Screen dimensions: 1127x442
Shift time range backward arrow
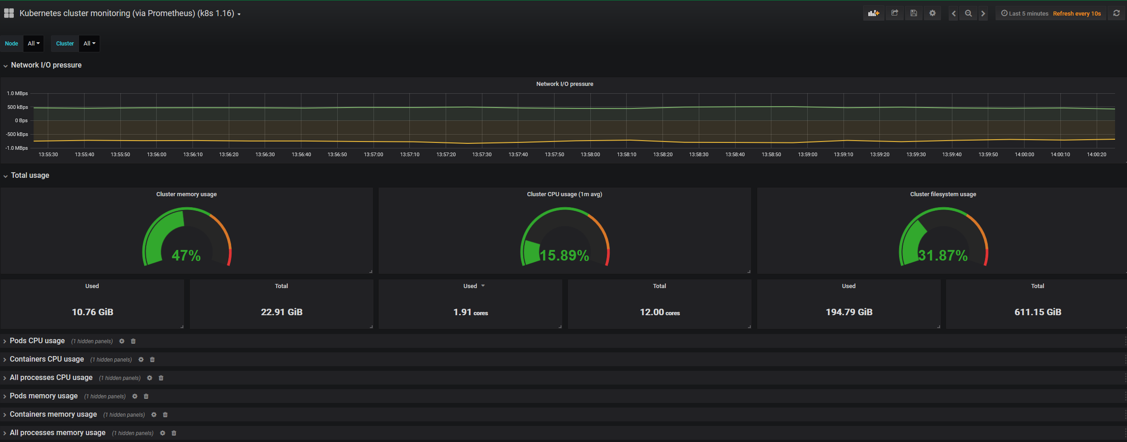(954, 13)
